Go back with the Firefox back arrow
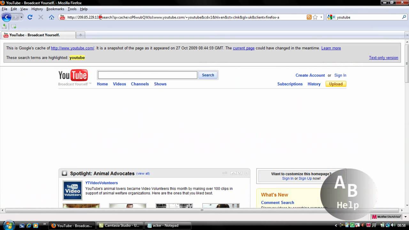The width and height of the screenshot is (409, 230). [6, 17]
